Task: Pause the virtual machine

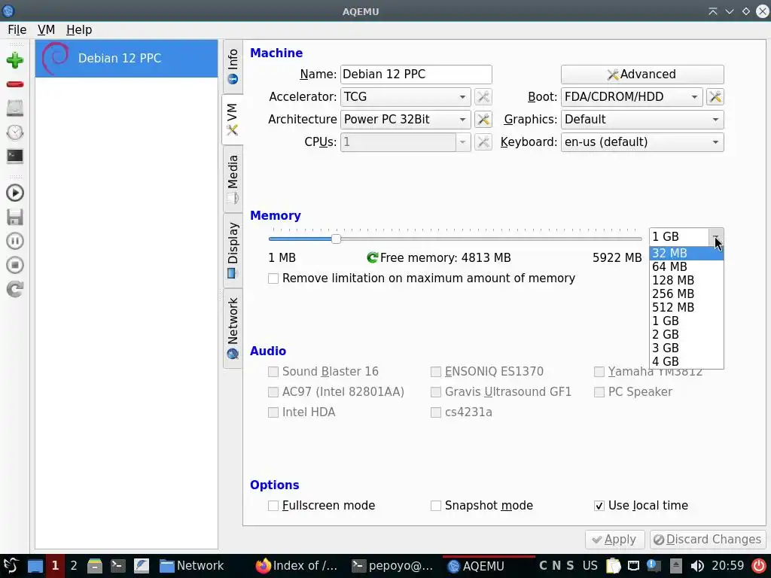Action: coord(15,241)
